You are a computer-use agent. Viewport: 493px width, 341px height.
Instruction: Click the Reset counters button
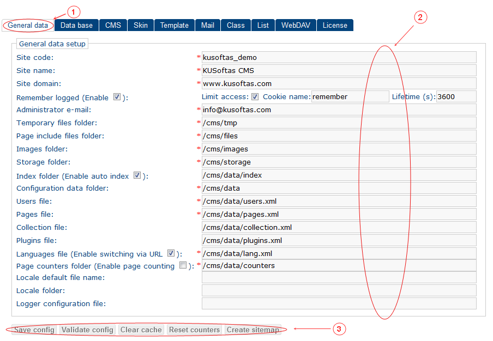(x=194, y=330)
